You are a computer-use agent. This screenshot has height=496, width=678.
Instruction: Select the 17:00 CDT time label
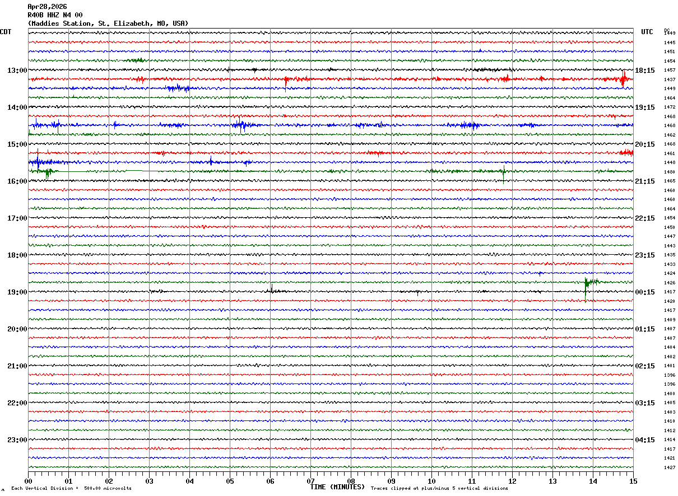[17, 218]
